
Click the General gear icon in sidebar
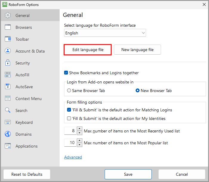point(8,15)
